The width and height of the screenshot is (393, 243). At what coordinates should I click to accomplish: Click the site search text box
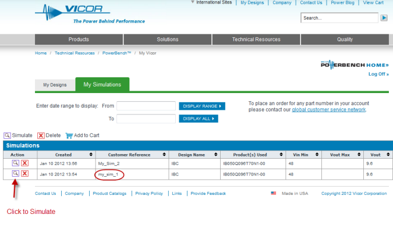(339, 18)
